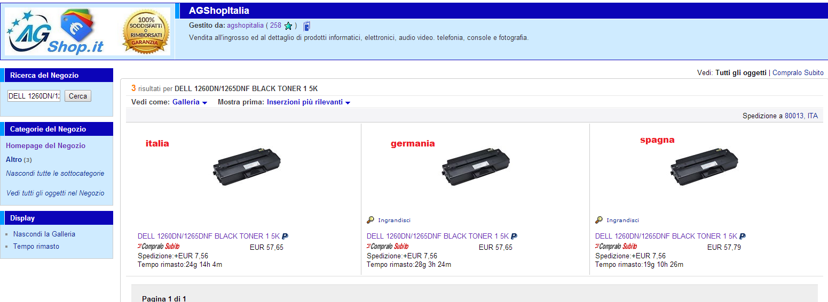This screenshot has width=828, height=302.
Task: Click the Pagina 1 di 1 label
Action: tap(164, 298)
